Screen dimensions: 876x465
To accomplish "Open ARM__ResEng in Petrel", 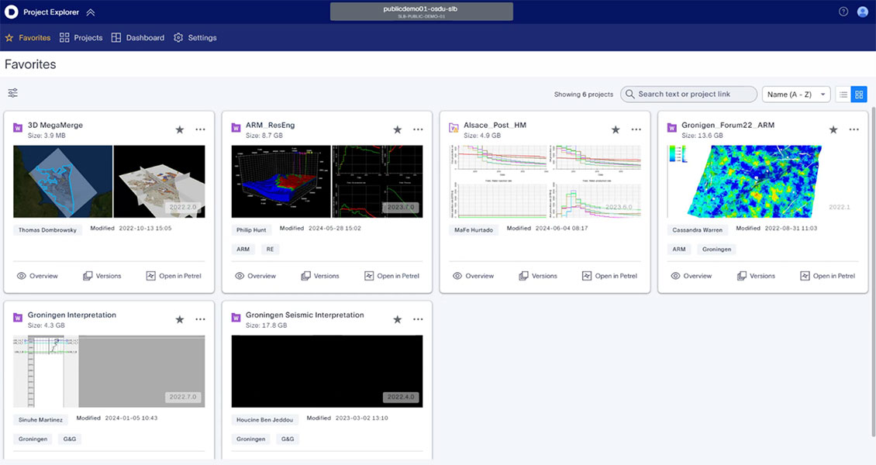I will [391, 275].
